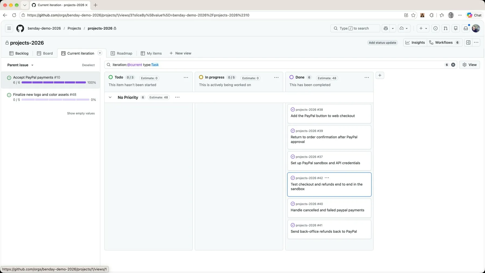Screen dimensions: 485x273
Task: Click the GitHub Octocat logo
Action: [x=20, y=28]
